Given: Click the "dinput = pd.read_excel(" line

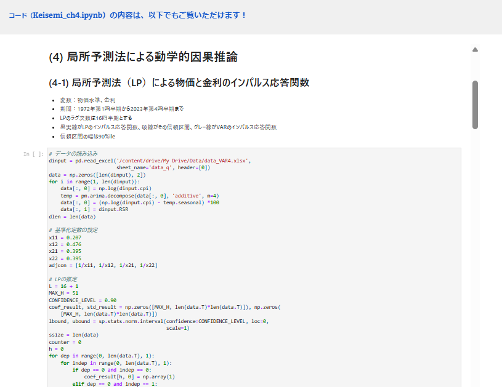Looking at the screenshot, I should tap(150, 161).
